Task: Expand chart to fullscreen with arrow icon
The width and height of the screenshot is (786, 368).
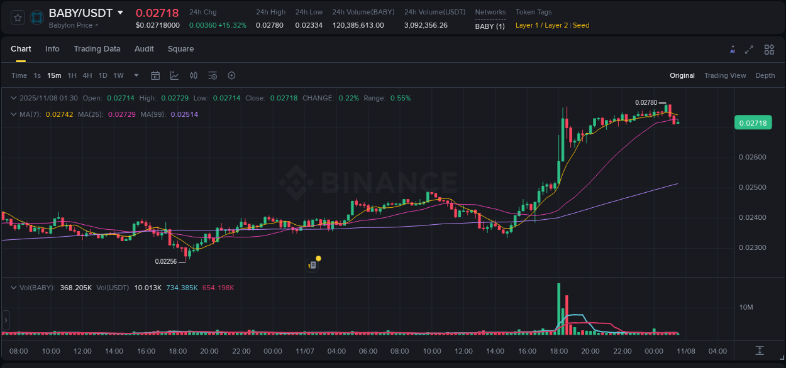Action: 750,49
